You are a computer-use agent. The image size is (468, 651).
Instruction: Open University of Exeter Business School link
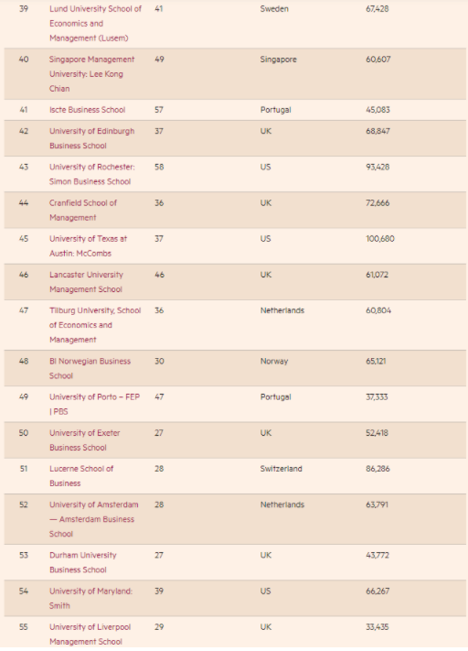tap(85, 440)
